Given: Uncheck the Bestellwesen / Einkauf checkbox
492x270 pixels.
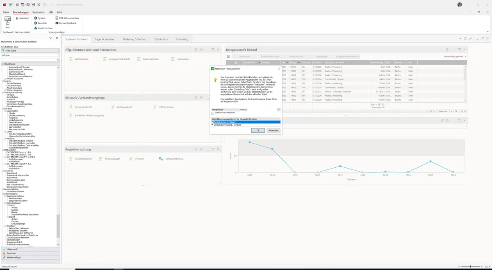Looking at the screenshot, I should pos(212,122).
